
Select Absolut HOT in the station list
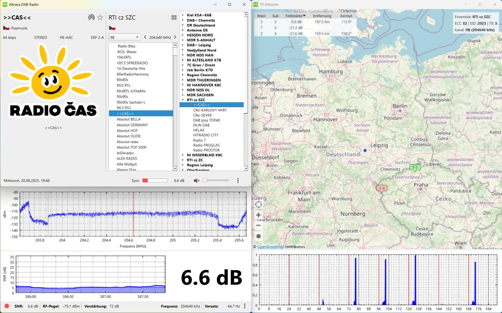point(127,131)
